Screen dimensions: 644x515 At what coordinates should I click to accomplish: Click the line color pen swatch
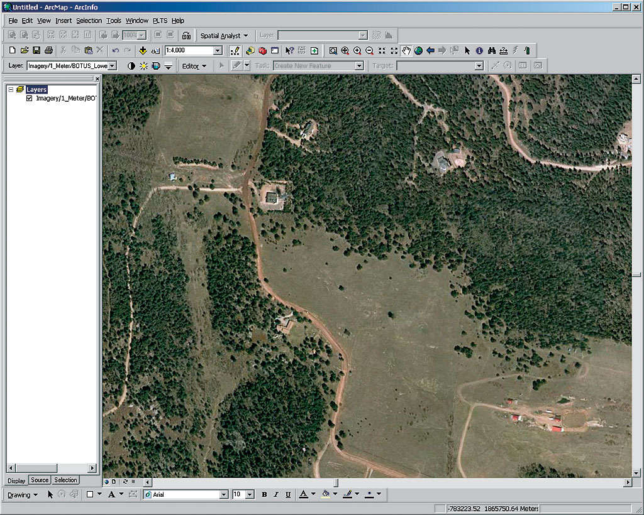pyautogui.click(x=347, y=494)
